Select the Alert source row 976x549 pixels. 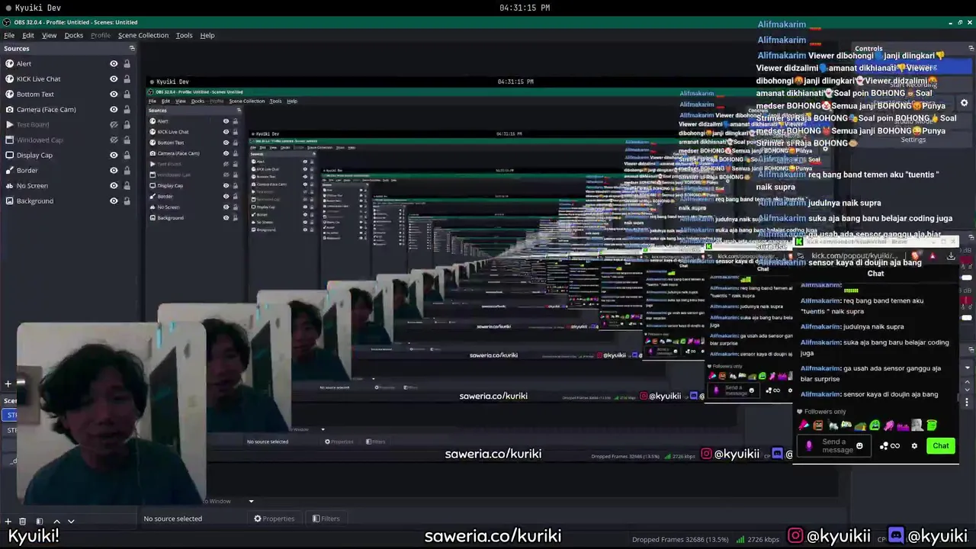tap(68, 63)
